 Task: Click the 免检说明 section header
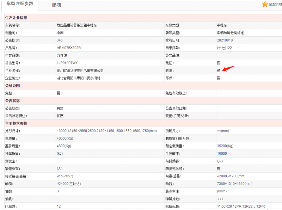click(13, 86)
